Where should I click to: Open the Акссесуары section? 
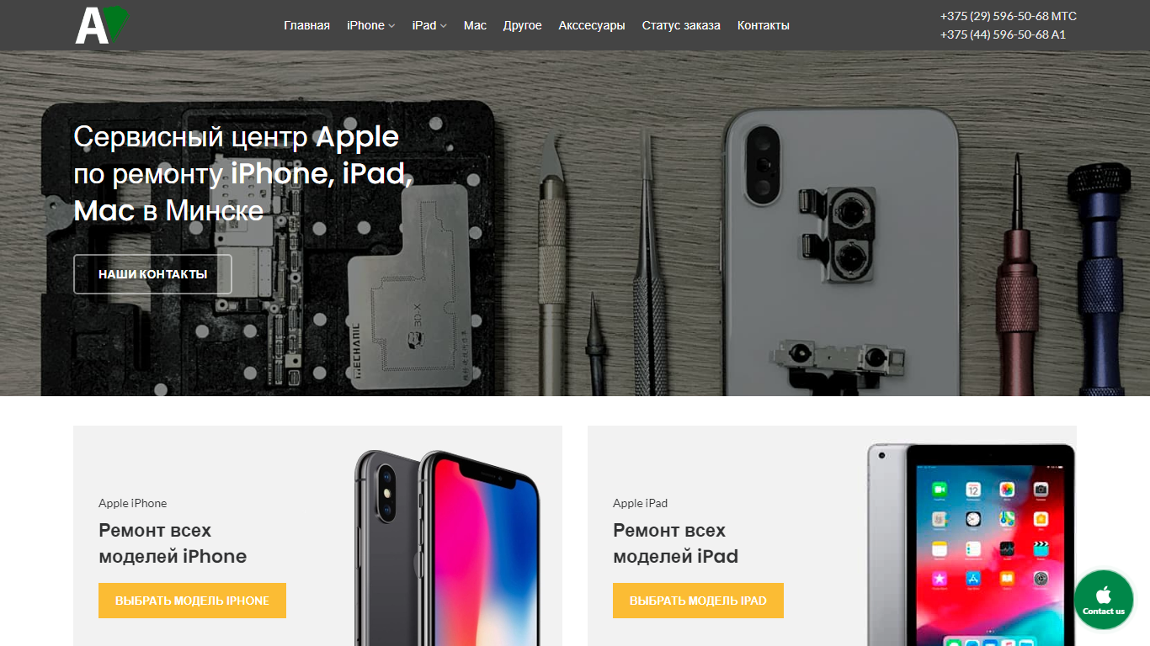click(592, 25)
